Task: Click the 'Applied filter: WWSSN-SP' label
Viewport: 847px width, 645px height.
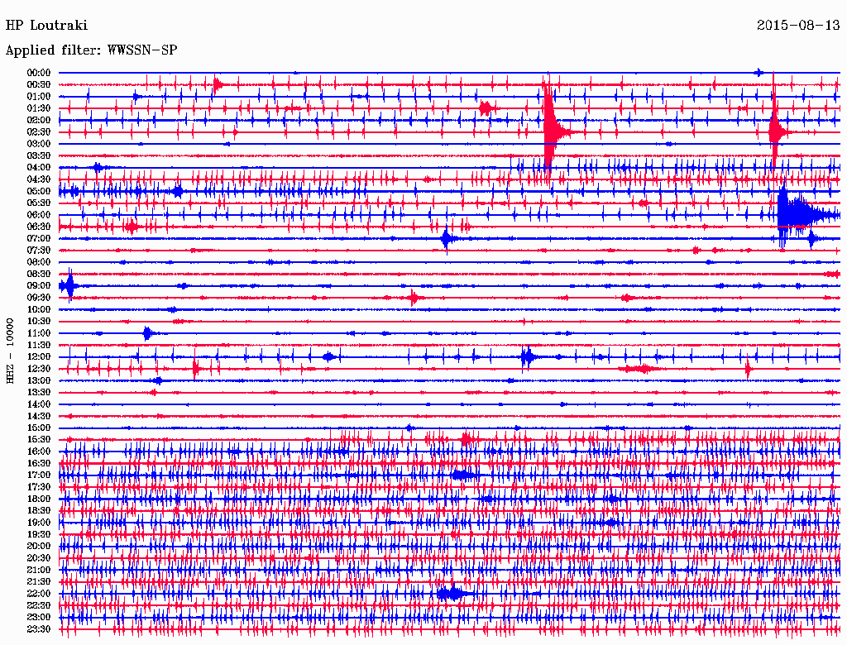Action: (x=91, y=50)
